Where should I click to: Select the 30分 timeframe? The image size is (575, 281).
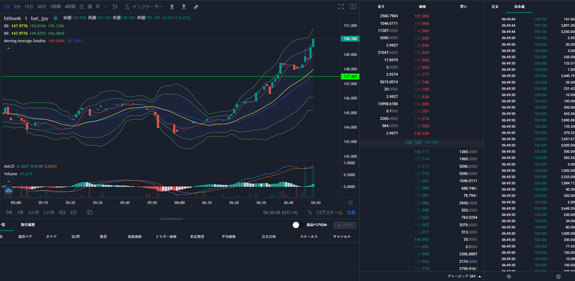click(42, 7)
